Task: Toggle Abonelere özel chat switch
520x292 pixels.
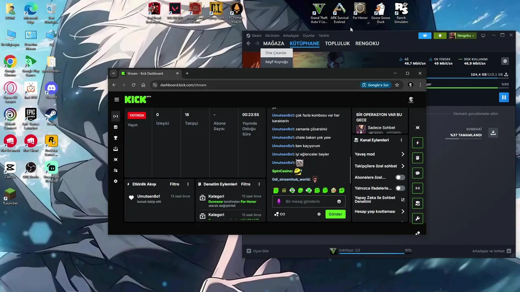Action: tap(400, 177)
